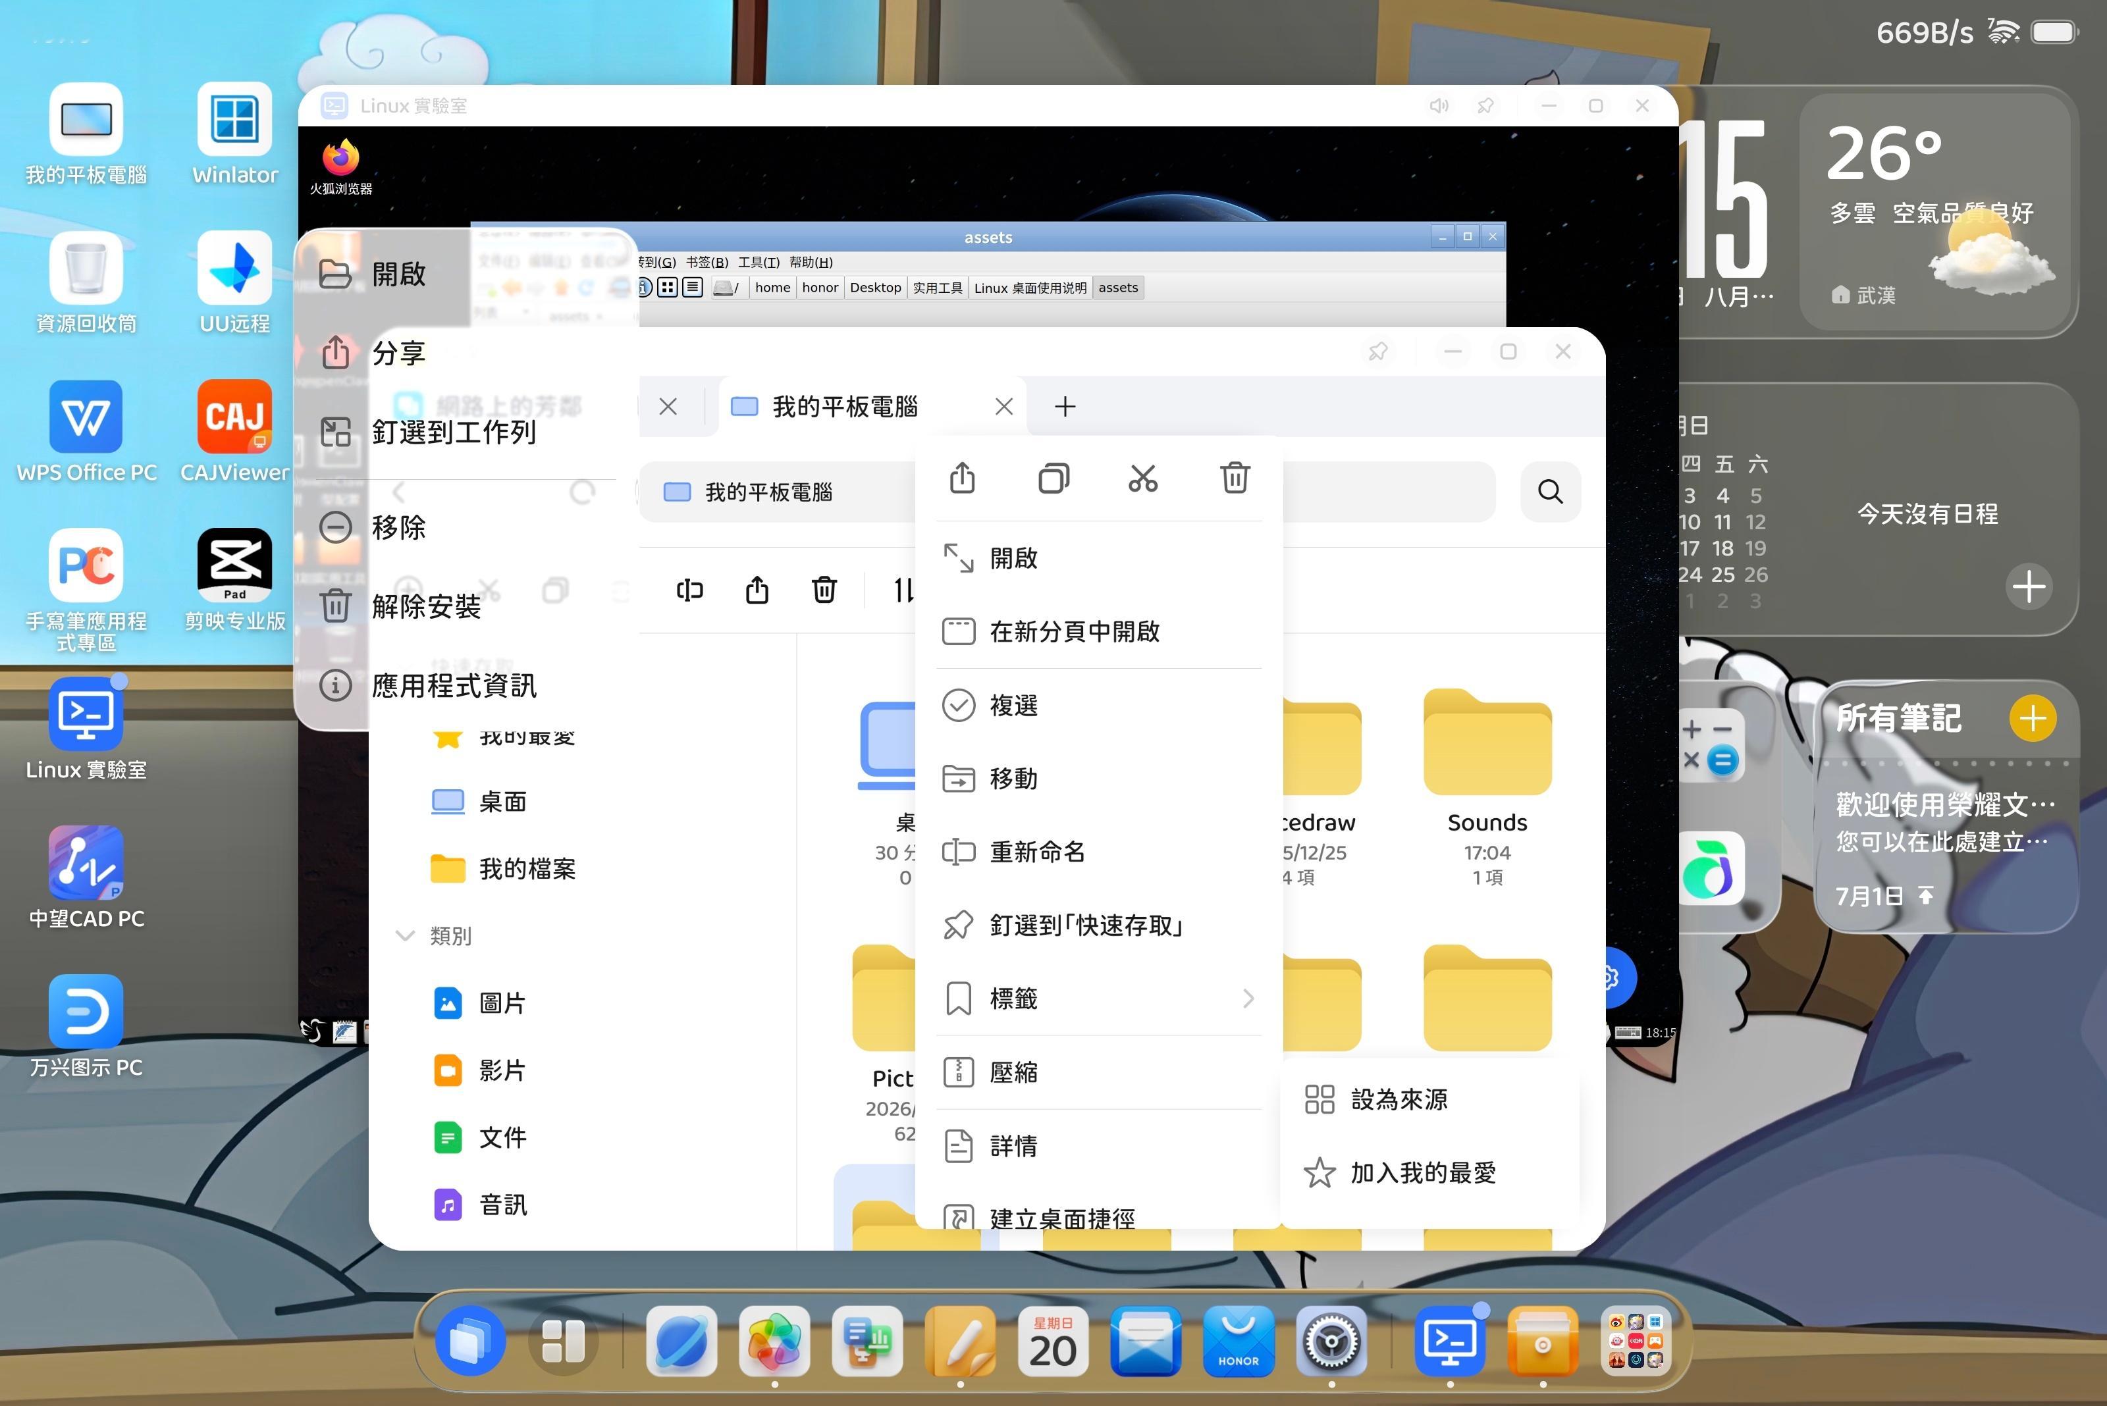Image resolution: width=2107 pixels, height=1406 pixels.
Task: Choose 複選 in context menu
Action: pos(1099,705)
